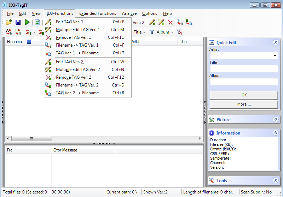
Task: Click the green refresh icon in toolbar
Action: tap(37, 22)
